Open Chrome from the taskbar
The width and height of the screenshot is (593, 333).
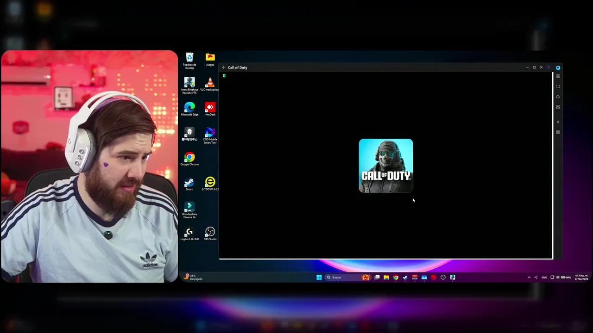[x=396, y=277]
